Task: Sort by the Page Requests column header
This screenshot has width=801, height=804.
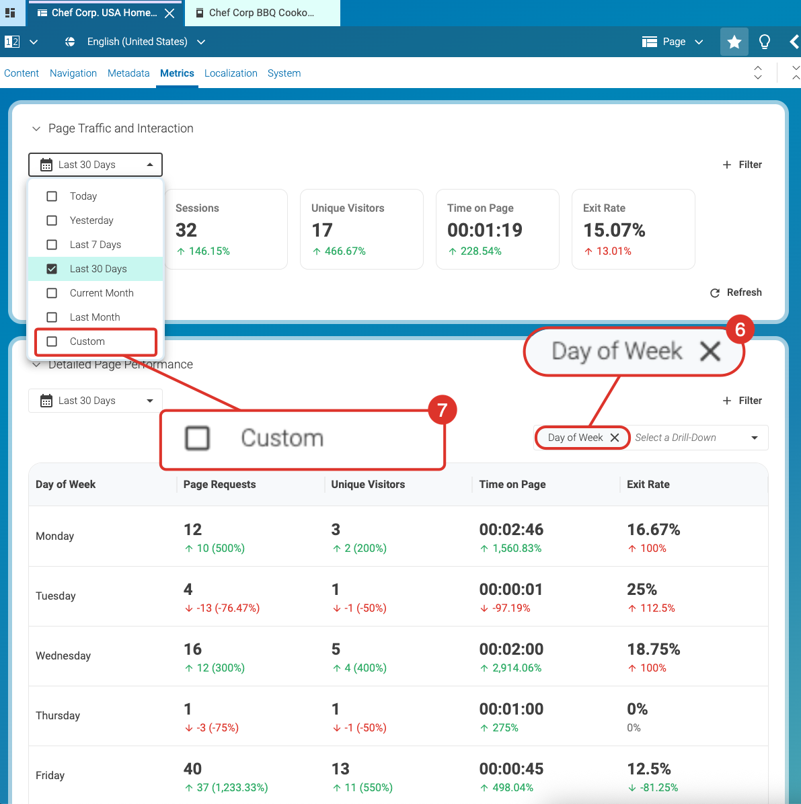Action: 220,485
